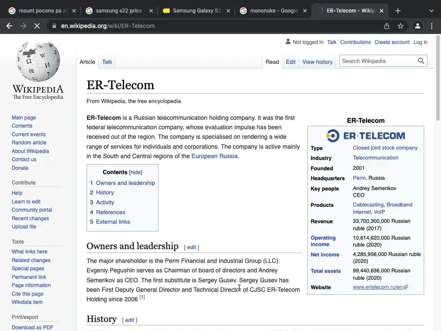Bookmark this page with the star icon
Image resolution: width=441 pixels, height=331 pixels.
pyautogui.click(x=401, y=26)
